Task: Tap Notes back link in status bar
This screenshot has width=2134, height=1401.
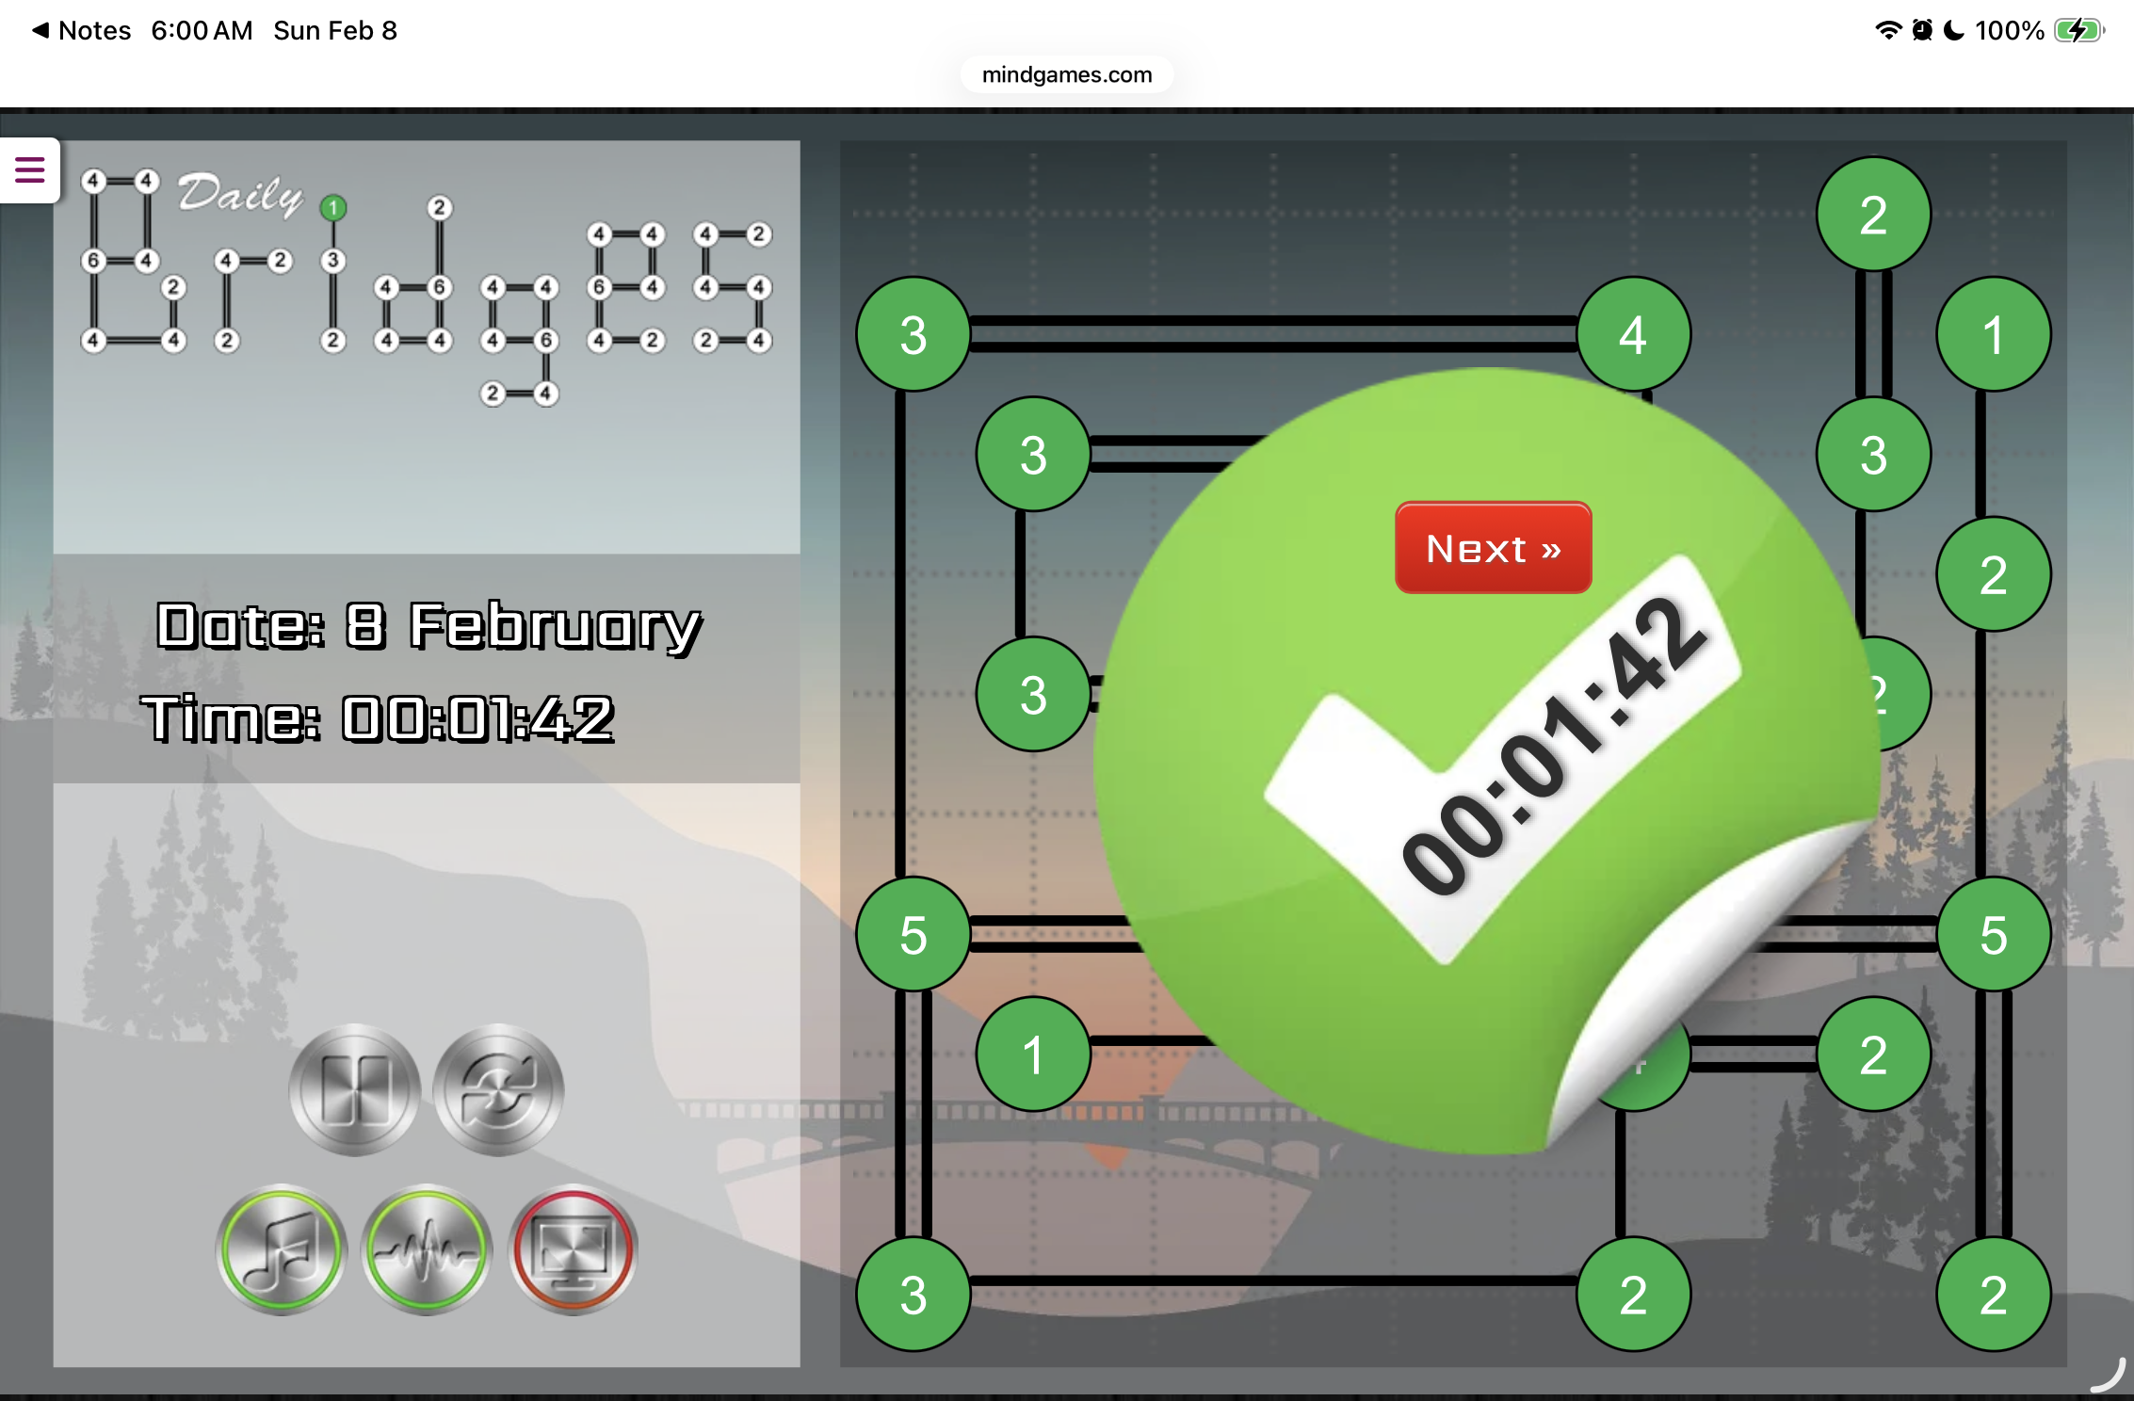Action: [82, 30]
